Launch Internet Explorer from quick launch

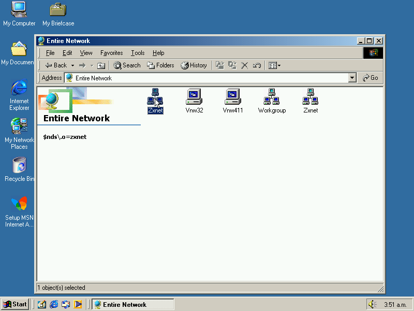click(x=54, y=304)
